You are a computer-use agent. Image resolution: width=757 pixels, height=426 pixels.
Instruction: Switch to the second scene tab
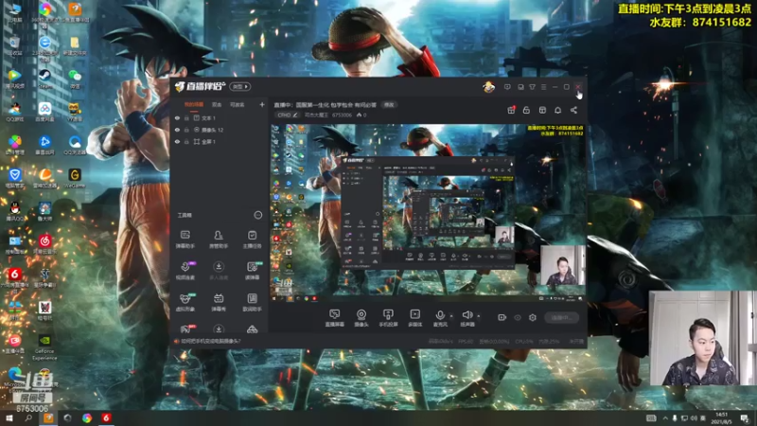(217, 104)
